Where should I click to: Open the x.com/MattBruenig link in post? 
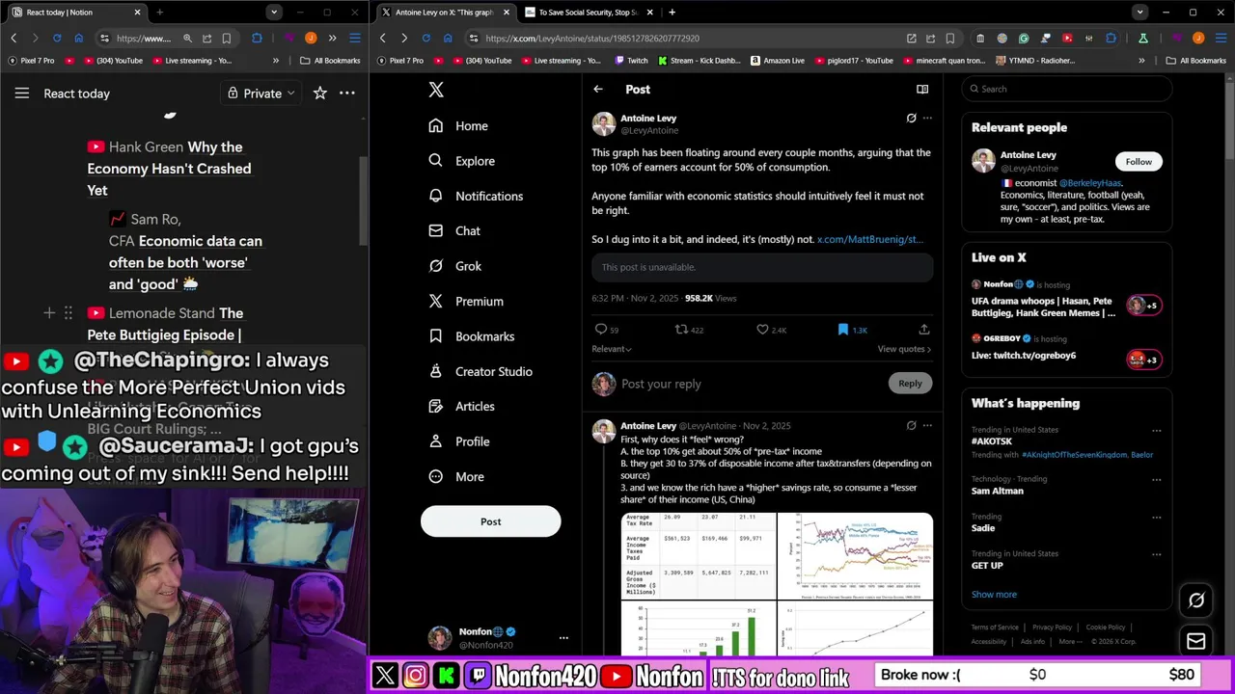tap(869, 239)
